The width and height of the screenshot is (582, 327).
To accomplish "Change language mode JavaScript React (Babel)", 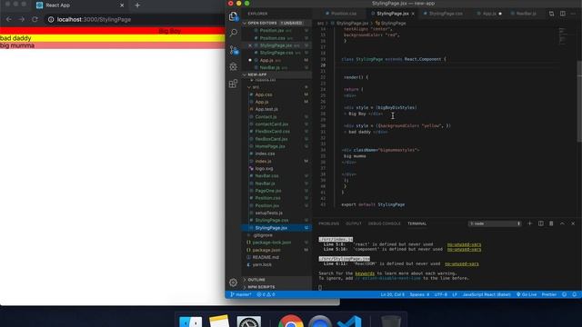I will point(487,294).
